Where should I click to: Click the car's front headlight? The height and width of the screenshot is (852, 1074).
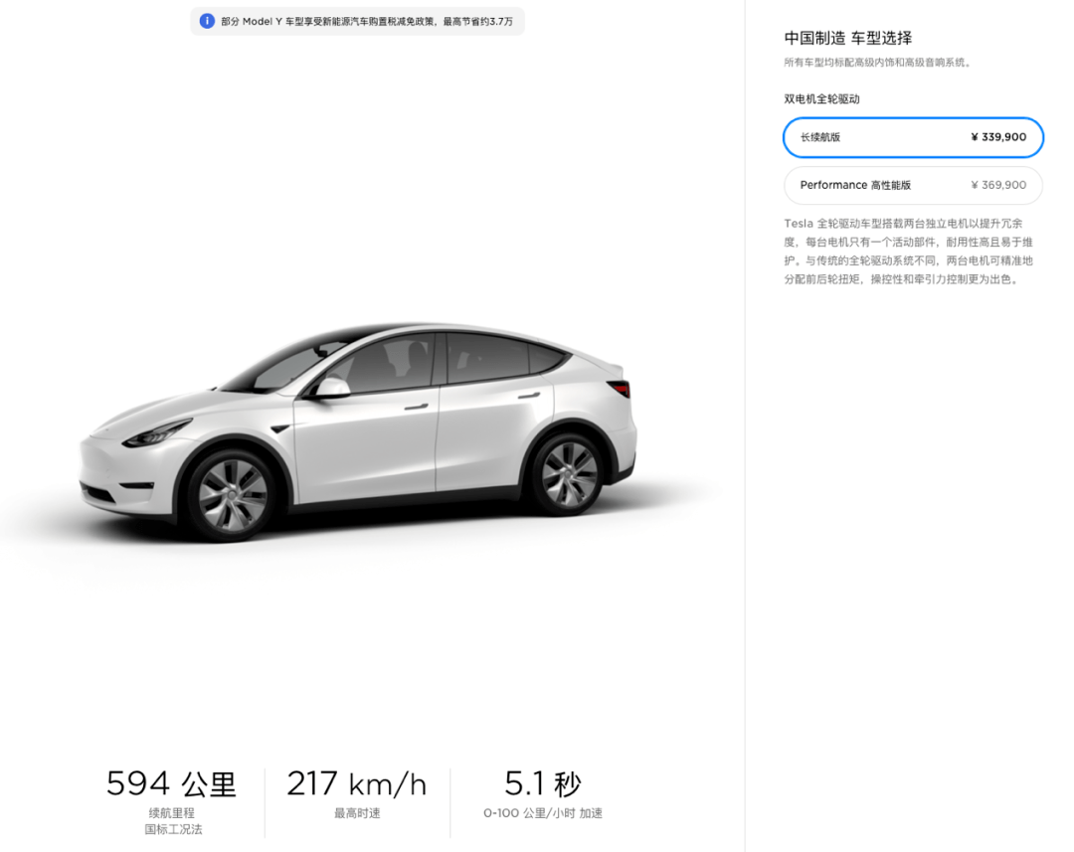(156, 432)
